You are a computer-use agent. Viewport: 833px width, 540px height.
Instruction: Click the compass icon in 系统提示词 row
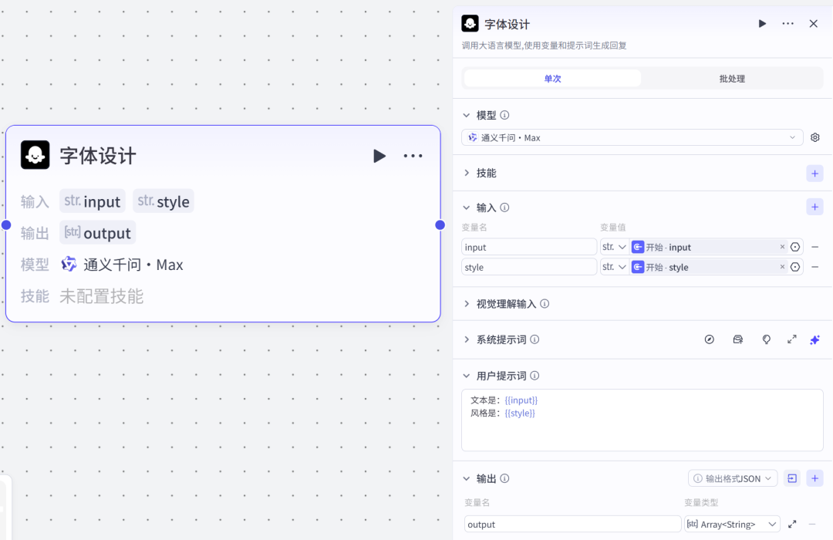point(710,339)
